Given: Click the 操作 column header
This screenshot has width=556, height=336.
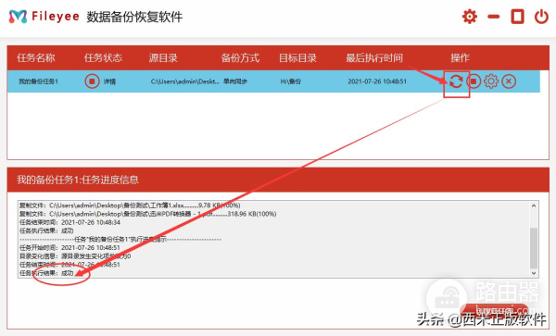Looking at the screenshot, I should tap(460, 57).
